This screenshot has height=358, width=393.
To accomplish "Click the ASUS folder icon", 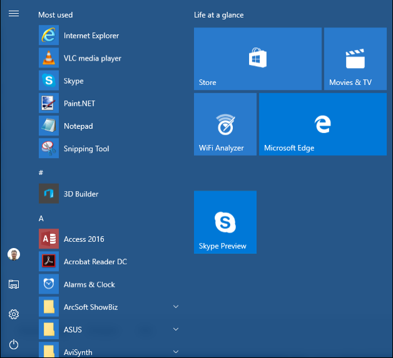I will (49, 329).
